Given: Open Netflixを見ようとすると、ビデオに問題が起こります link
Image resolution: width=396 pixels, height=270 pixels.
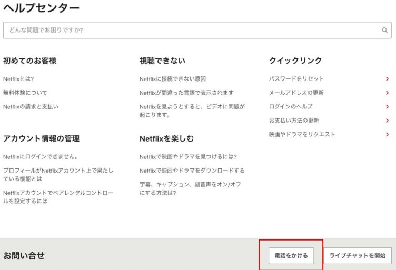Looking at the screenshot, I should [x=192, y=111].
